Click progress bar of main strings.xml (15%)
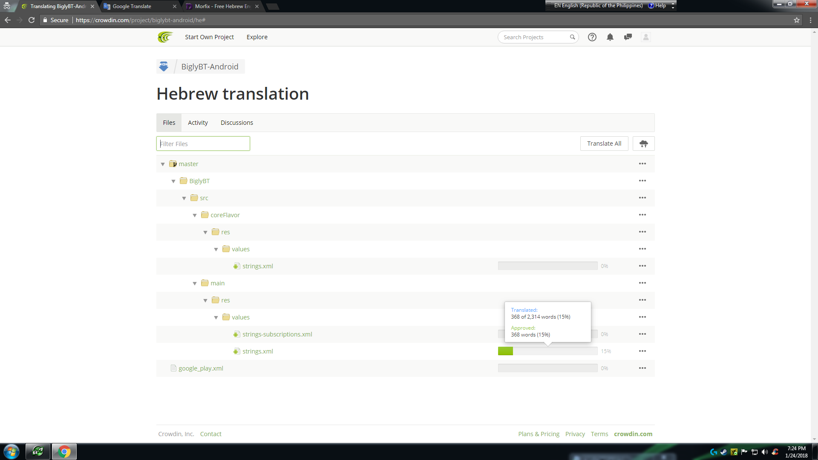The image size is (818, 460). (x=547, y=351)
